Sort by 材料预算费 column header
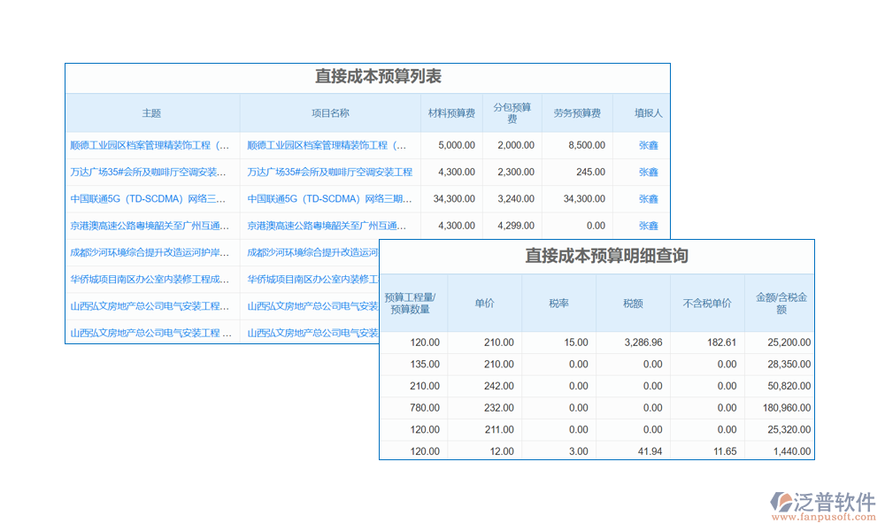The height and width of the screenshot is (531, 885). [451, 113]
